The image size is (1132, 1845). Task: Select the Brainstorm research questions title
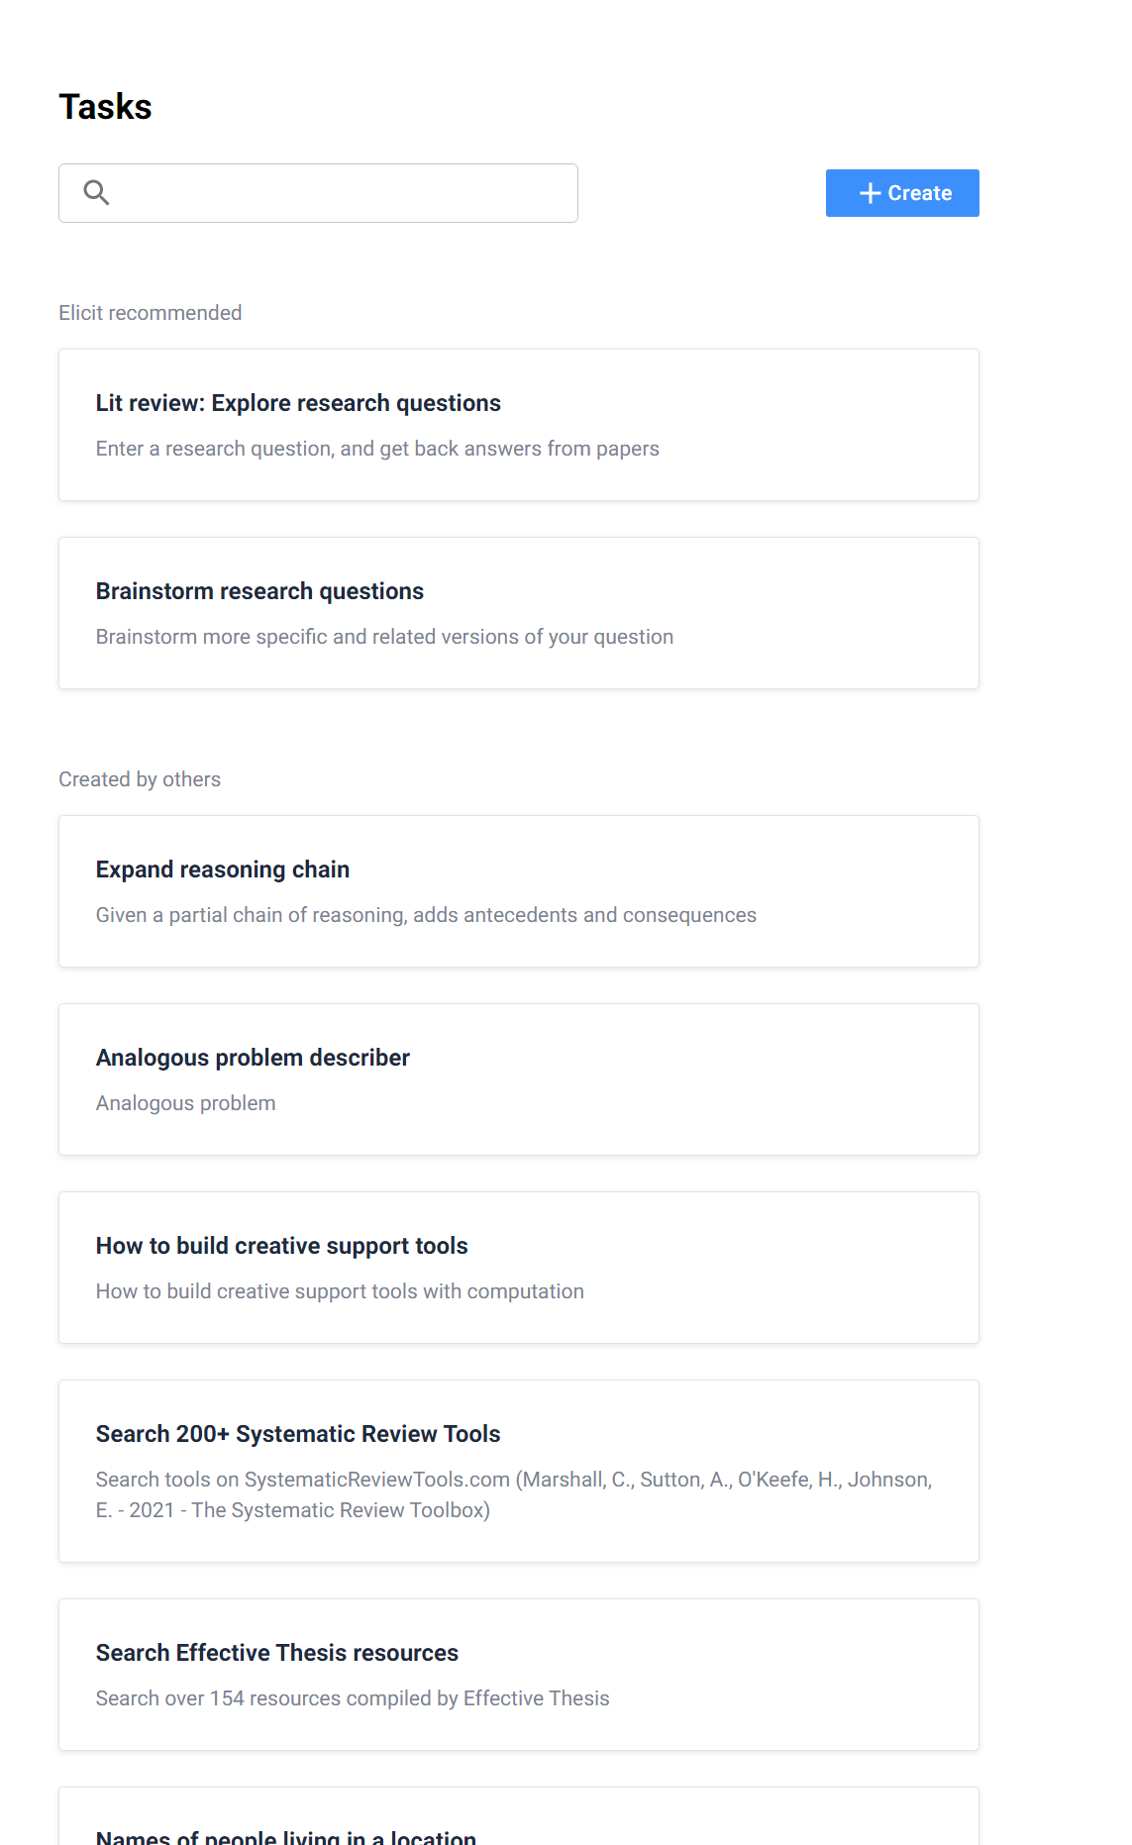pyautogui.click(x=259, y=591)
